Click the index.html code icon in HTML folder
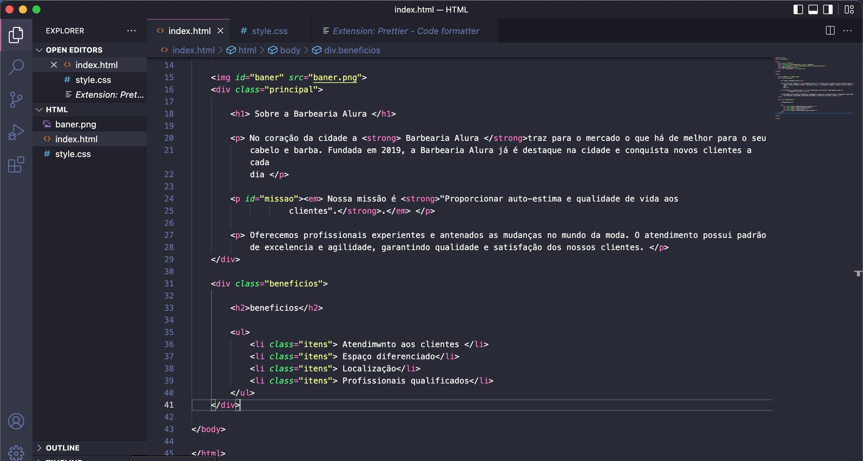Screen dimensions: 863x461 [x=47, y=139]
